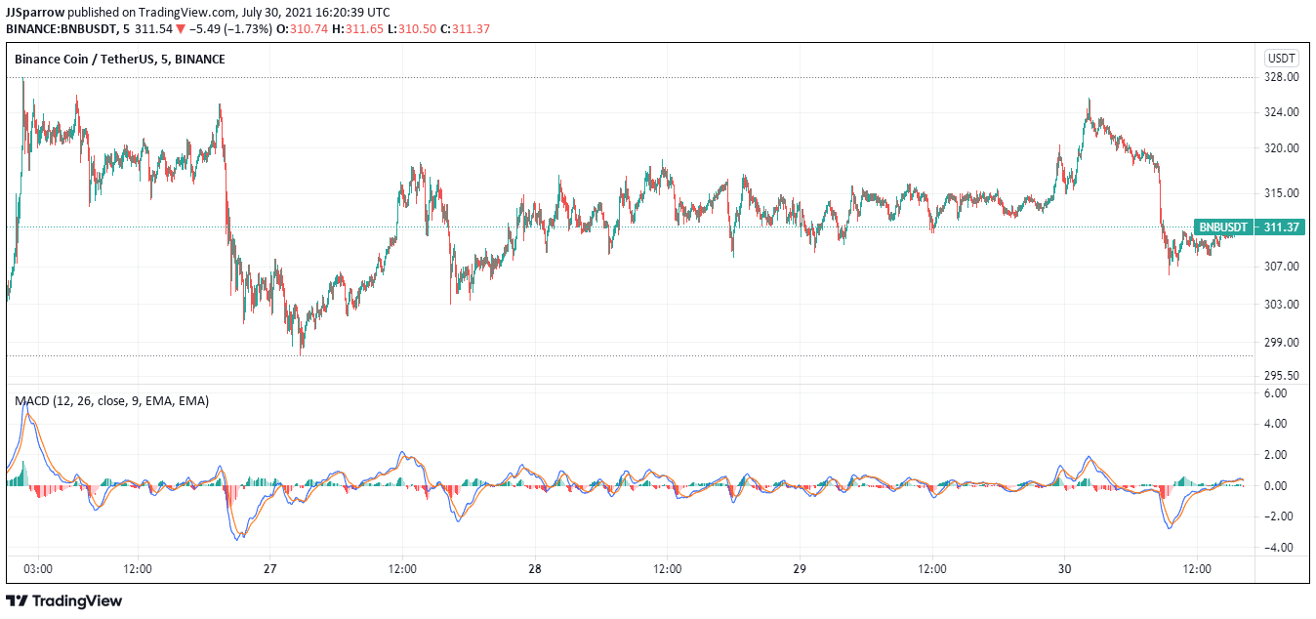The height and width of the screenshot is (619, 1316).
Task: Click the 2.00 MACD axis label
Action: [1276, 455]
